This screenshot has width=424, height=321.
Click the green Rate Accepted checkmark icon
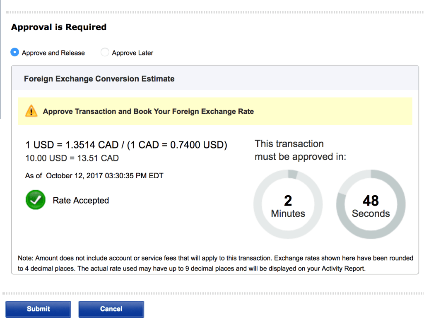pos(35,200)
